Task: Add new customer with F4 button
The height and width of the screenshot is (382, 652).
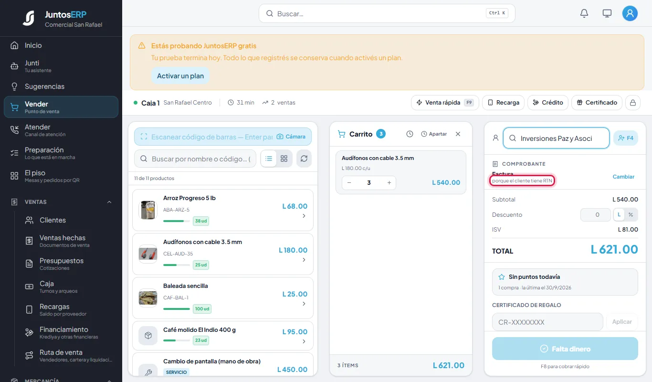Action: coord(625,138)
